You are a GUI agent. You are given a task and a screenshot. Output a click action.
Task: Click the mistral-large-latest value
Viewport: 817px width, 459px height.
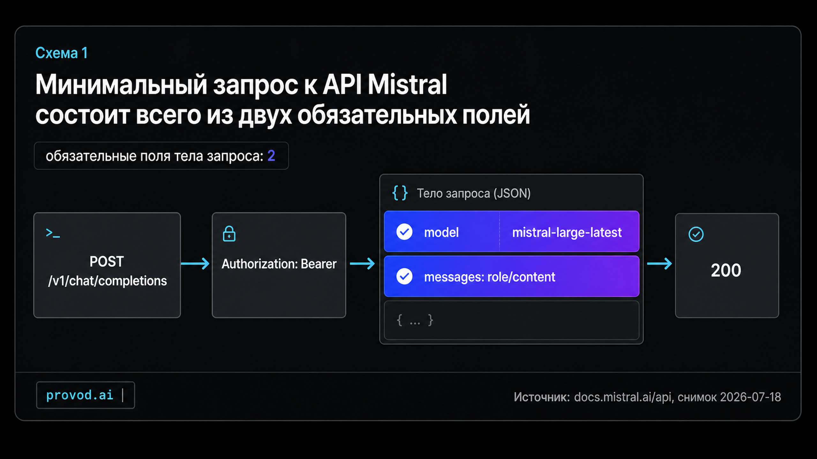click(567, 232)
